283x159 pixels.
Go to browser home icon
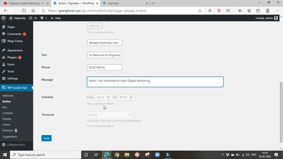click(33, 11)
